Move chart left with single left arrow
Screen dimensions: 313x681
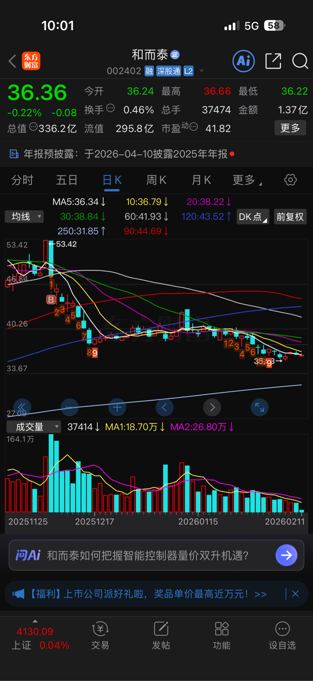click(165, 407)
